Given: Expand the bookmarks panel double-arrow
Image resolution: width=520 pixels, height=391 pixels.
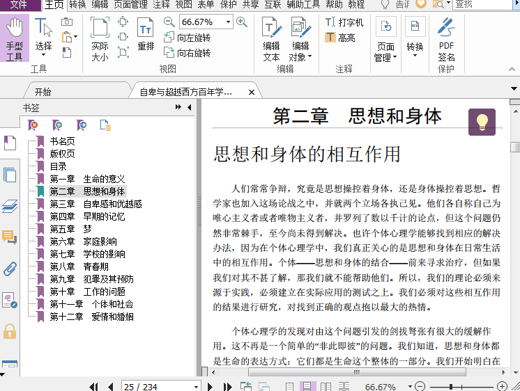Looking at the screenshot, I should point(178,107).
